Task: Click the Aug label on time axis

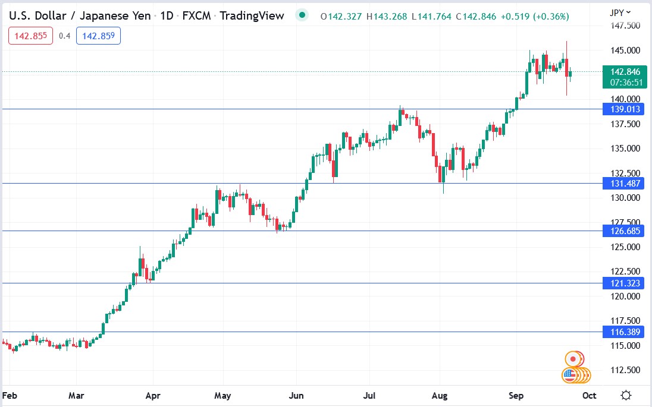Action: point(440,395)
